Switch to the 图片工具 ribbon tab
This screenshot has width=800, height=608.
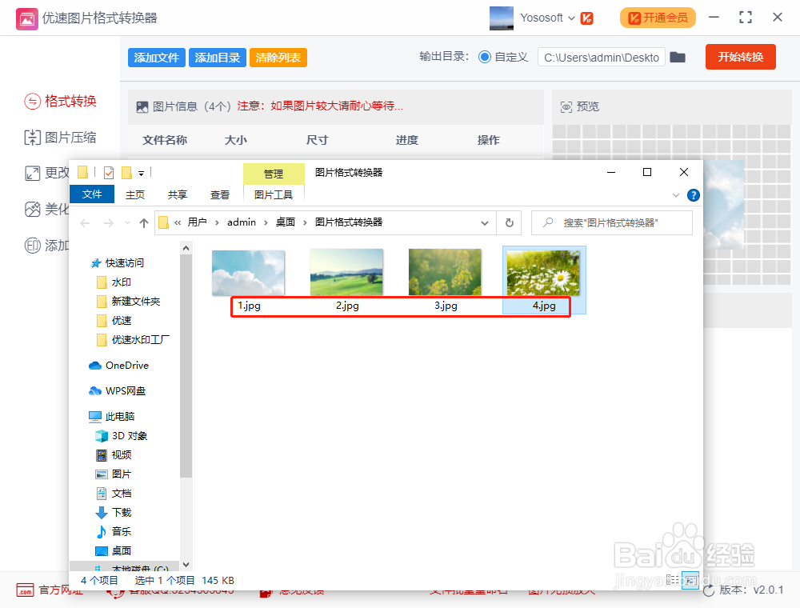tap(273, 194)
